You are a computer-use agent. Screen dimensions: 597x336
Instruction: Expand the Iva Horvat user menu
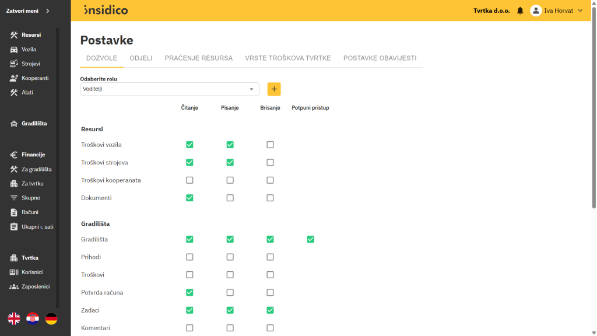coord(580,10)
